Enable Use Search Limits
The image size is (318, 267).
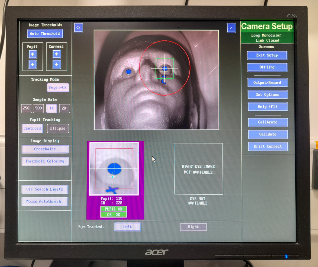click(x=45, y=189)
